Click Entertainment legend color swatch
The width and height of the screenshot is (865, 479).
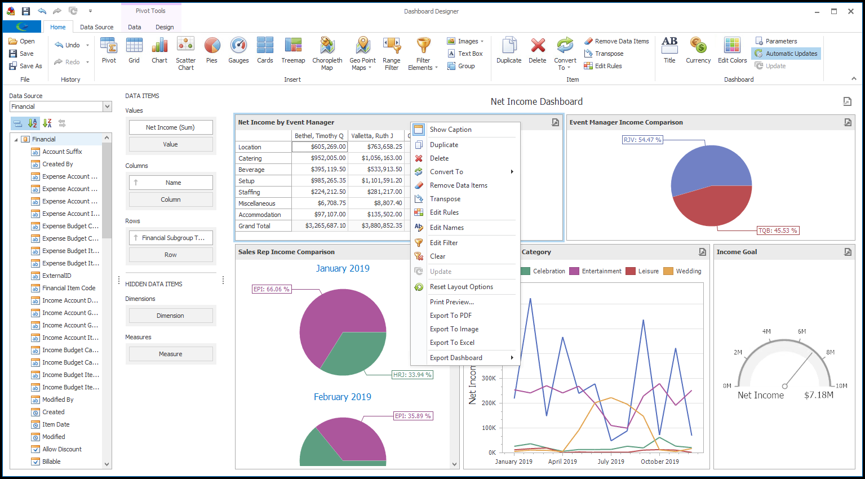pos(574,271)
